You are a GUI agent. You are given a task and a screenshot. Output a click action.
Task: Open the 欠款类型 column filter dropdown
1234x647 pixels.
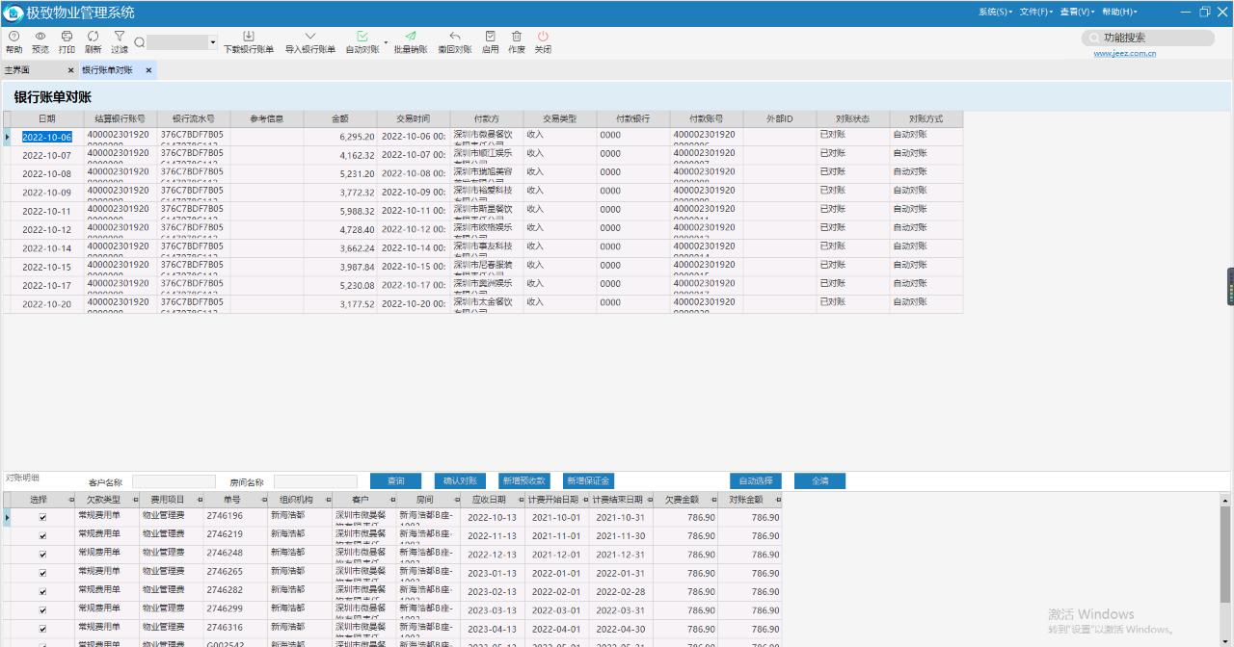coord(136,501)
